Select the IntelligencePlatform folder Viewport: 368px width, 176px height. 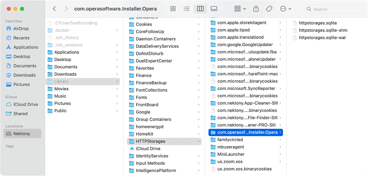tap(164, 170)
